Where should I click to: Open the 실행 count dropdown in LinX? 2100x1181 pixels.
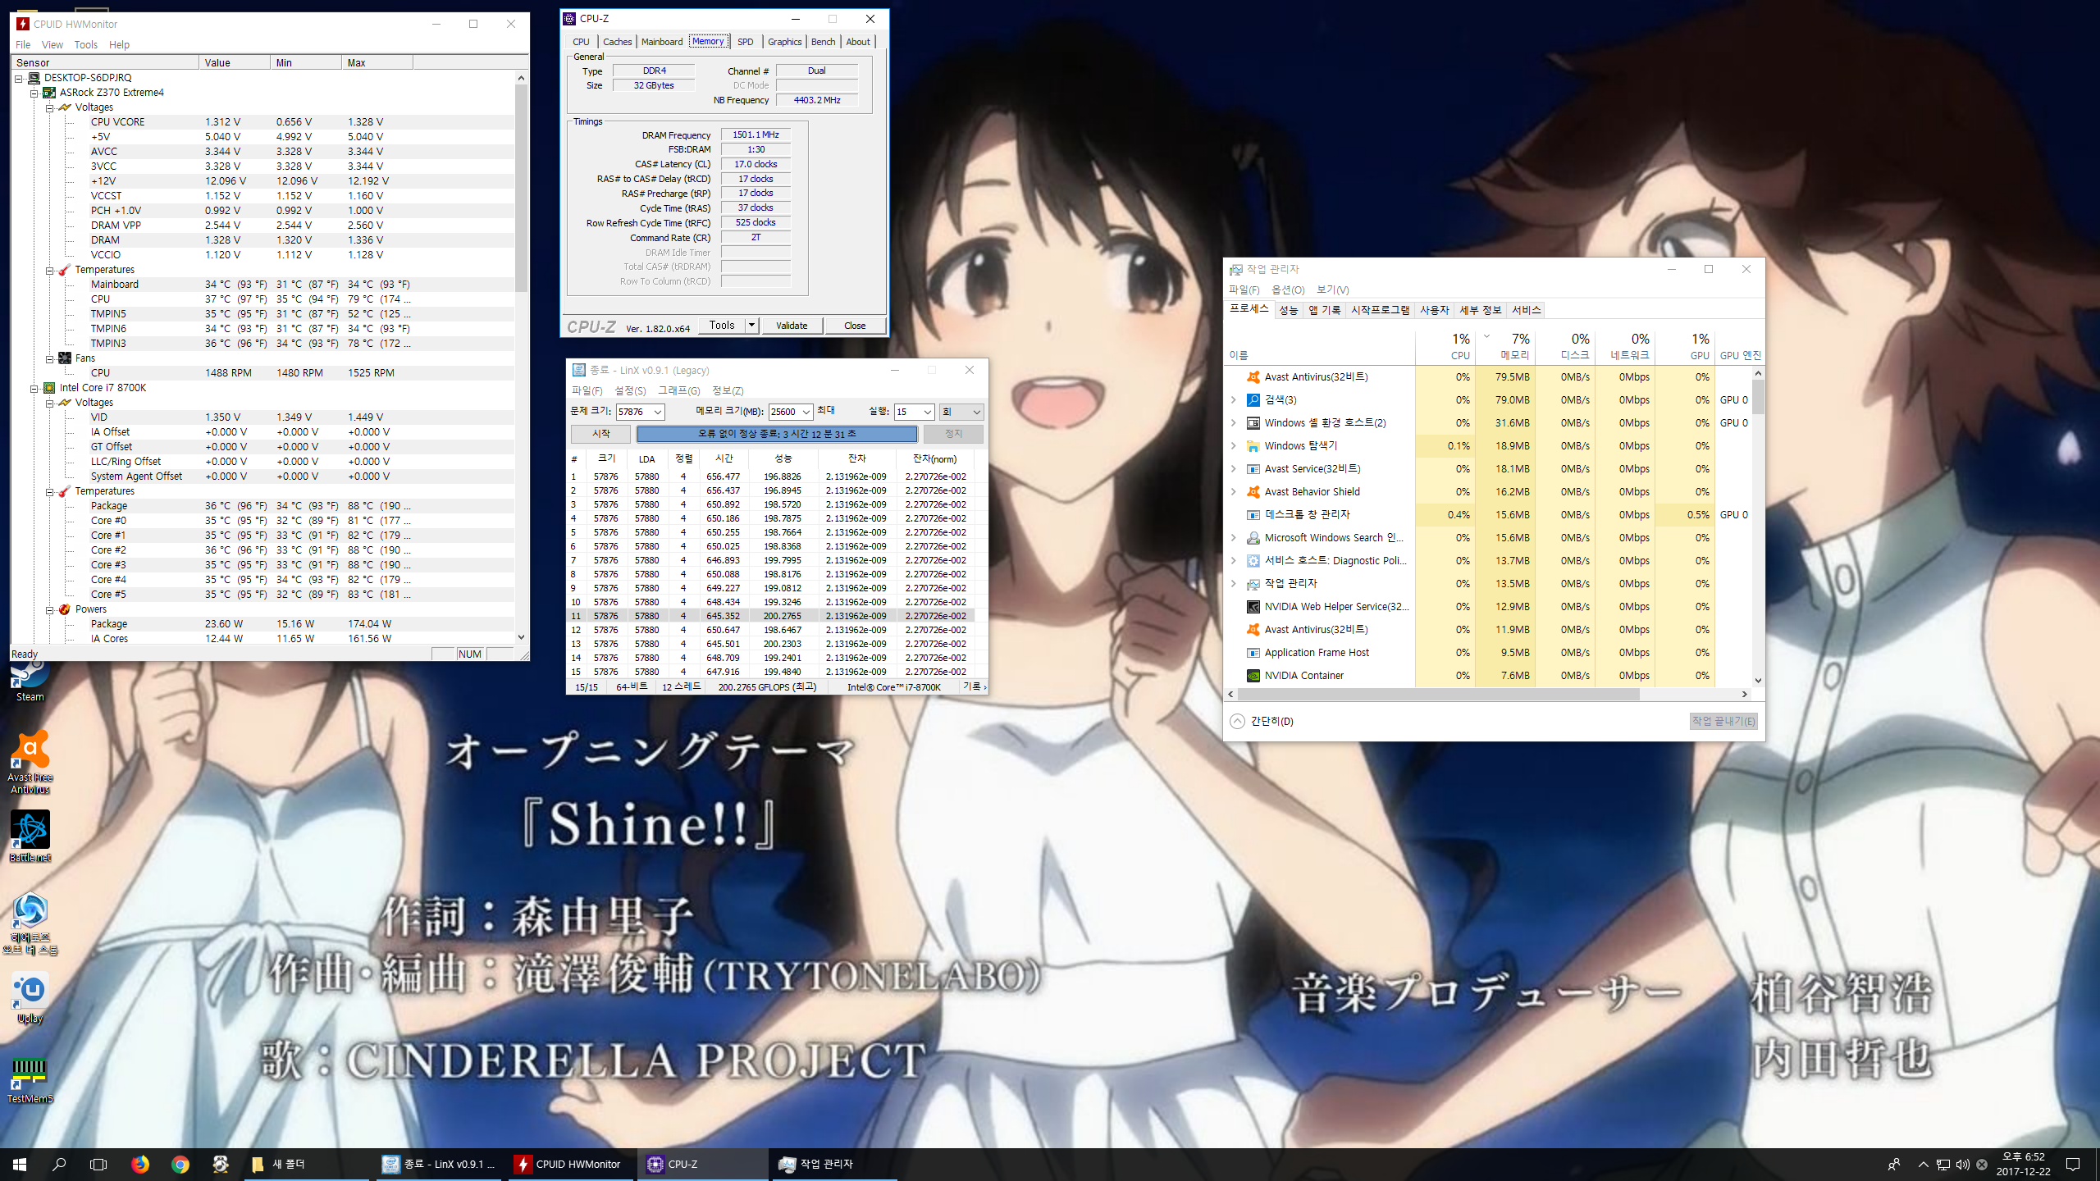tap(927, 412)
